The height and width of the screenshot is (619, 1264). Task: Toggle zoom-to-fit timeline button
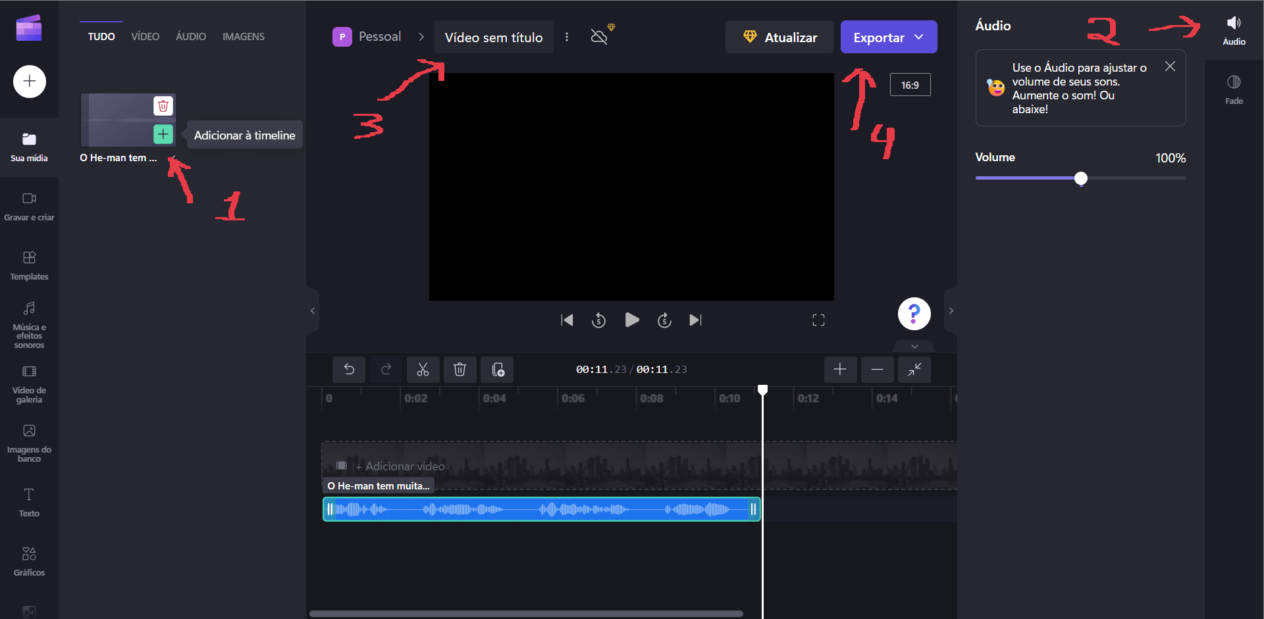914,370
